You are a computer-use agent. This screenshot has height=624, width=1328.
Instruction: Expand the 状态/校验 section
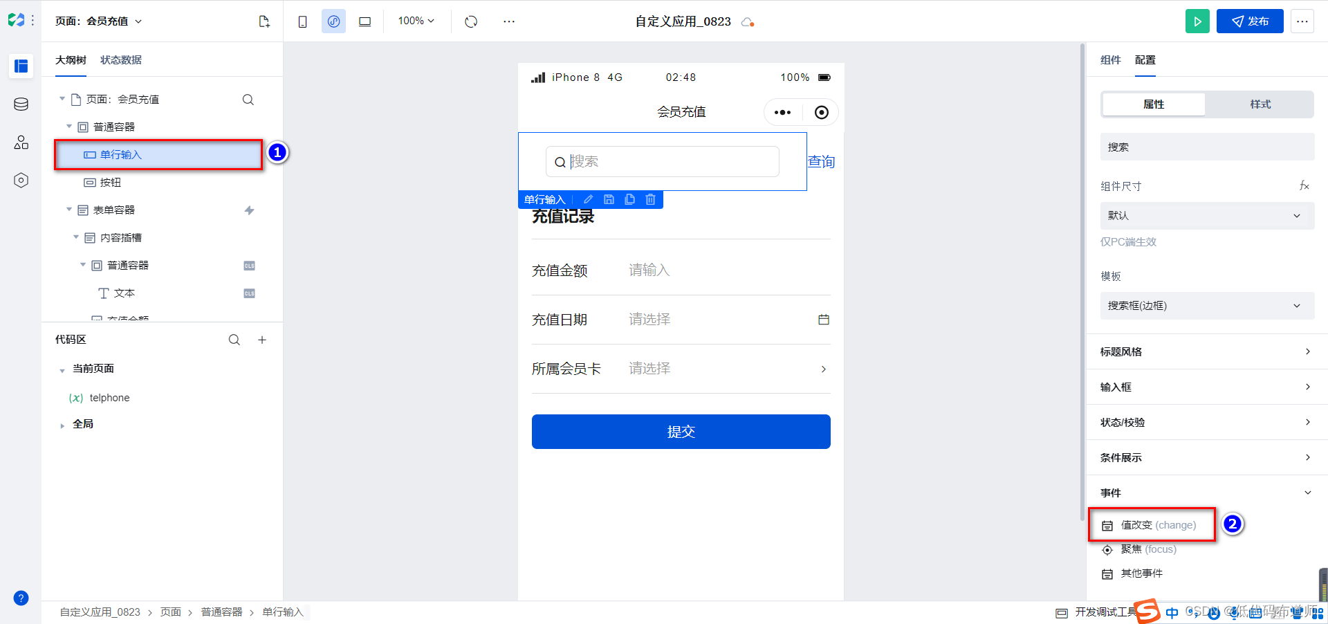tap(1207, 422)
